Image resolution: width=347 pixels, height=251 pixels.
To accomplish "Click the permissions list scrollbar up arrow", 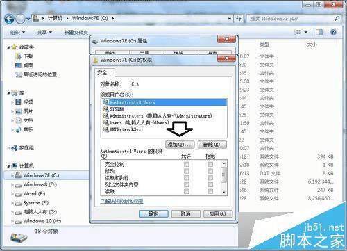I will 223,163.
